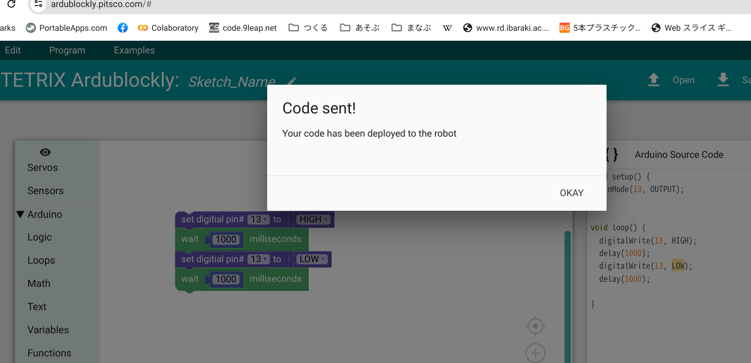Viewport: 751px width, 363px height.
Task: Open code.9leap.net bookmark
Action: (x=243, y=28)
